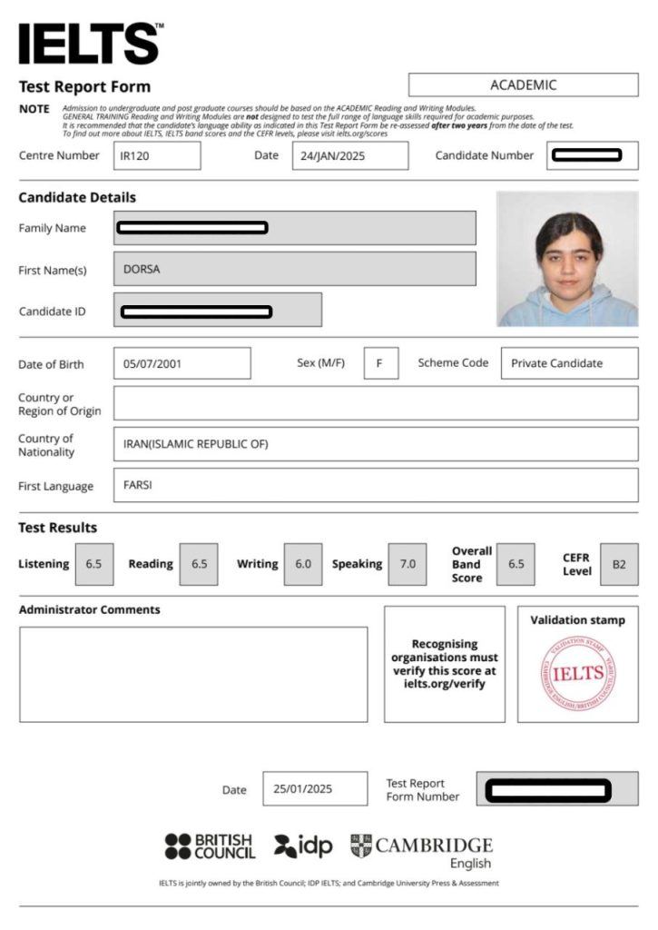The image size is (658, 930).
Task: Click the Overall Band Score 6.5 box
Action: coord(516,564)
